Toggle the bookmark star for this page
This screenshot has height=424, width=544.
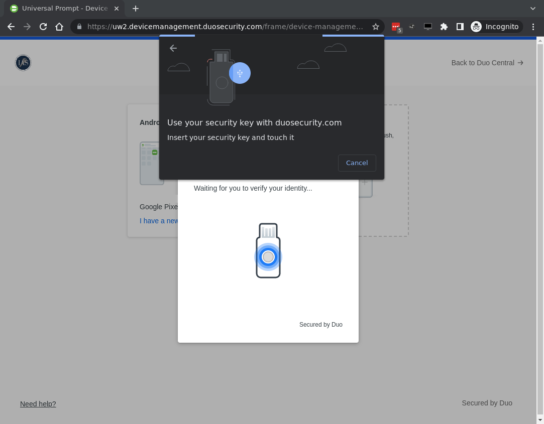(376, 27)
